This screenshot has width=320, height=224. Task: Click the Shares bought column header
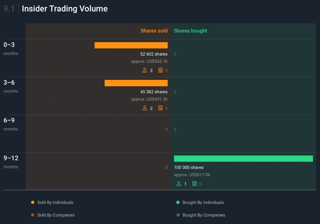pyautogui.click(x=190, y=31)
